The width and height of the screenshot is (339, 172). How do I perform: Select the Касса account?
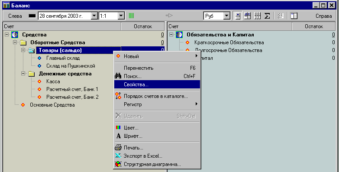(53, 81)
